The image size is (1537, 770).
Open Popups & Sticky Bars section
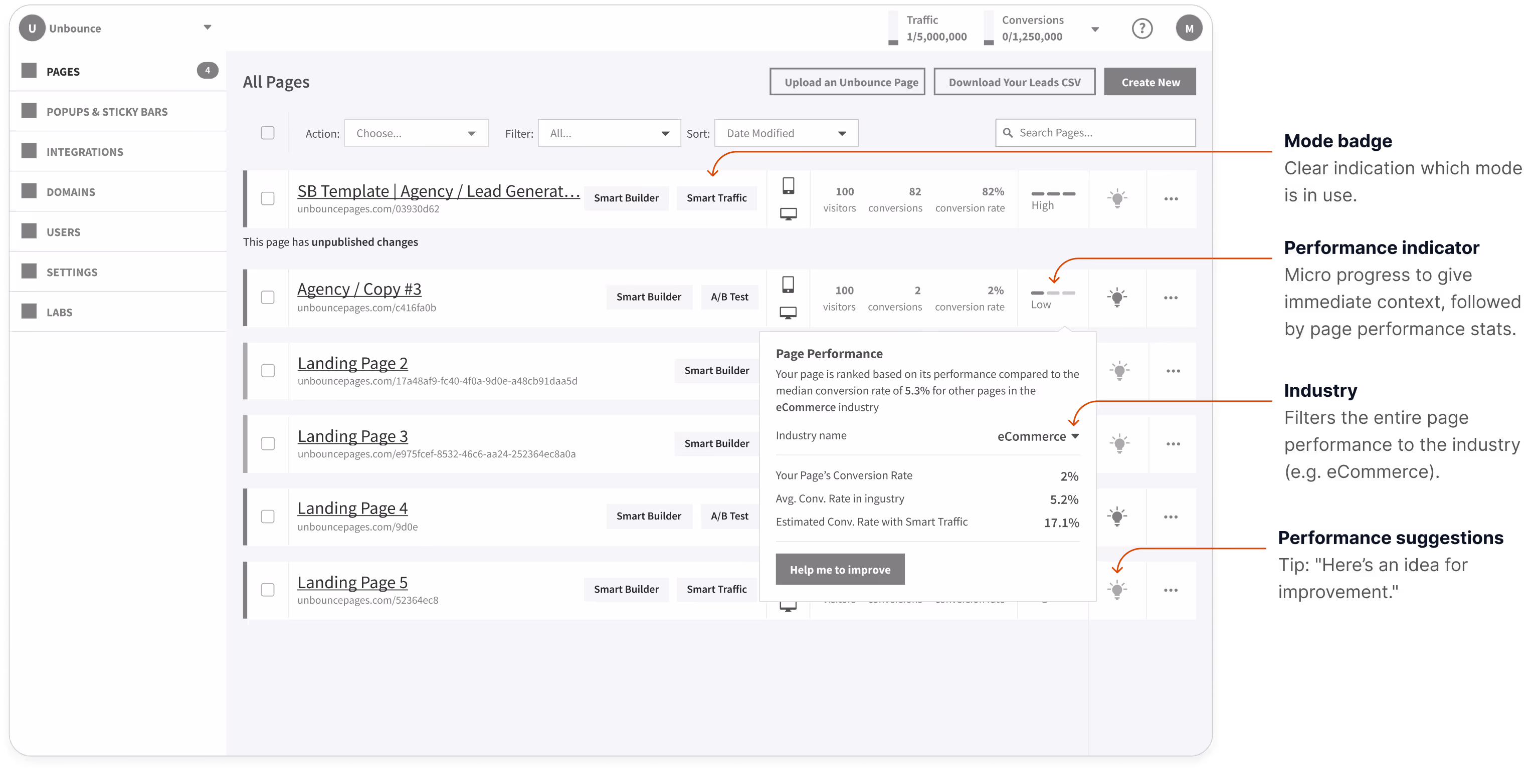tap(118, 112)
